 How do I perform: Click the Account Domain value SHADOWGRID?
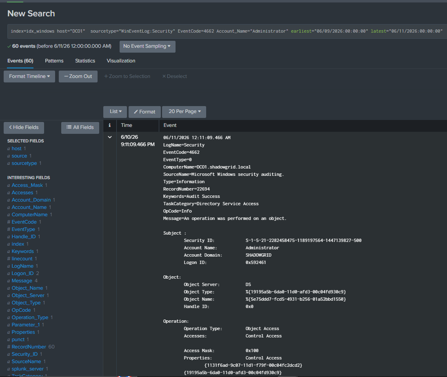tap(258, 255)
